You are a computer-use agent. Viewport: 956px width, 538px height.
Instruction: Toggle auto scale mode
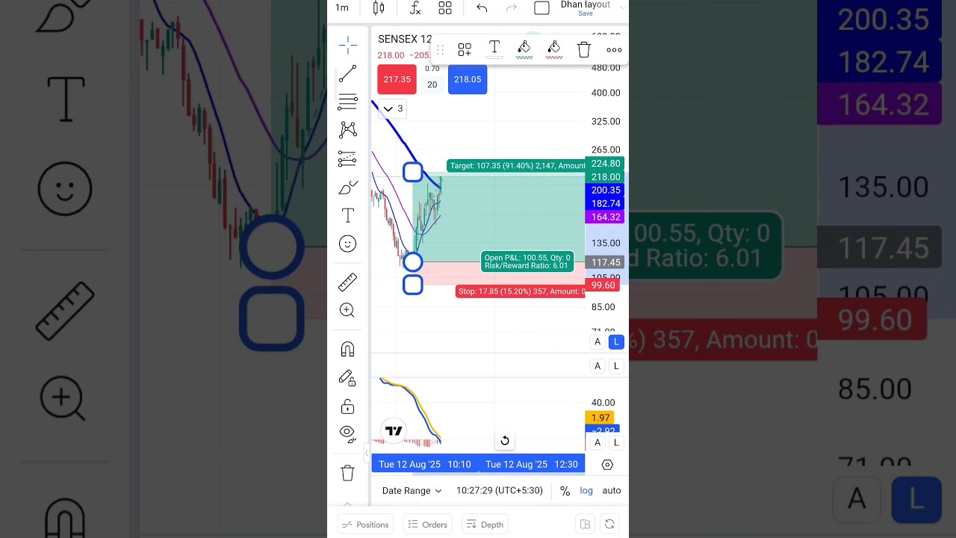[x=612, y=491]
